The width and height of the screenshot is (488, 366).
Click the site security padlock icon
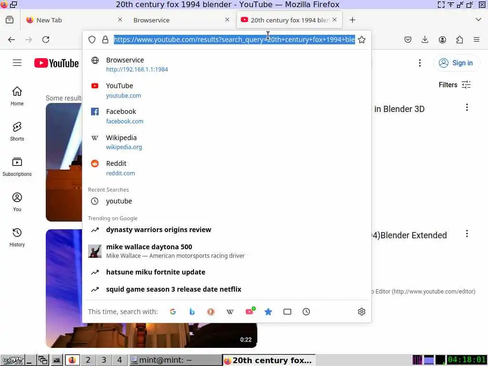pyautogui.click(x=105, y=40)
